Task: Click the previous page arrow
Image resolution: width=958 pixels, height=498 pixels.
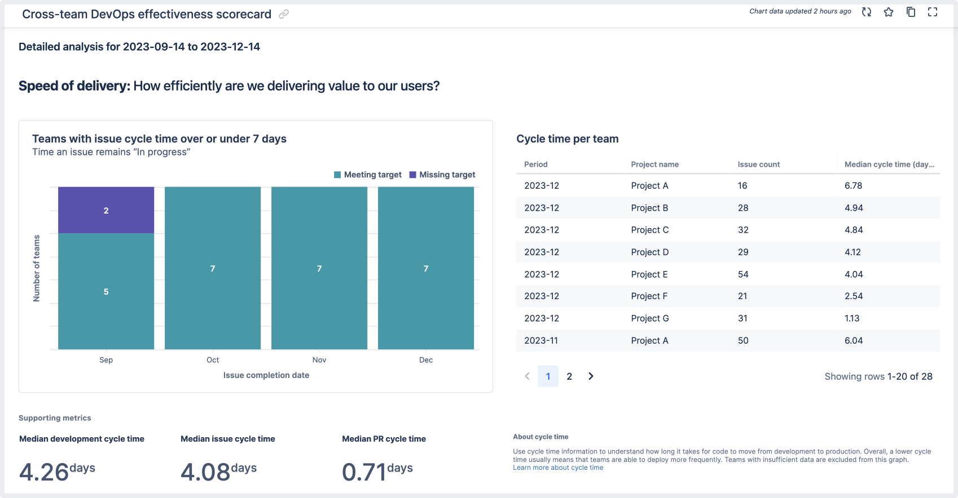Action: (x=527, y=376)
